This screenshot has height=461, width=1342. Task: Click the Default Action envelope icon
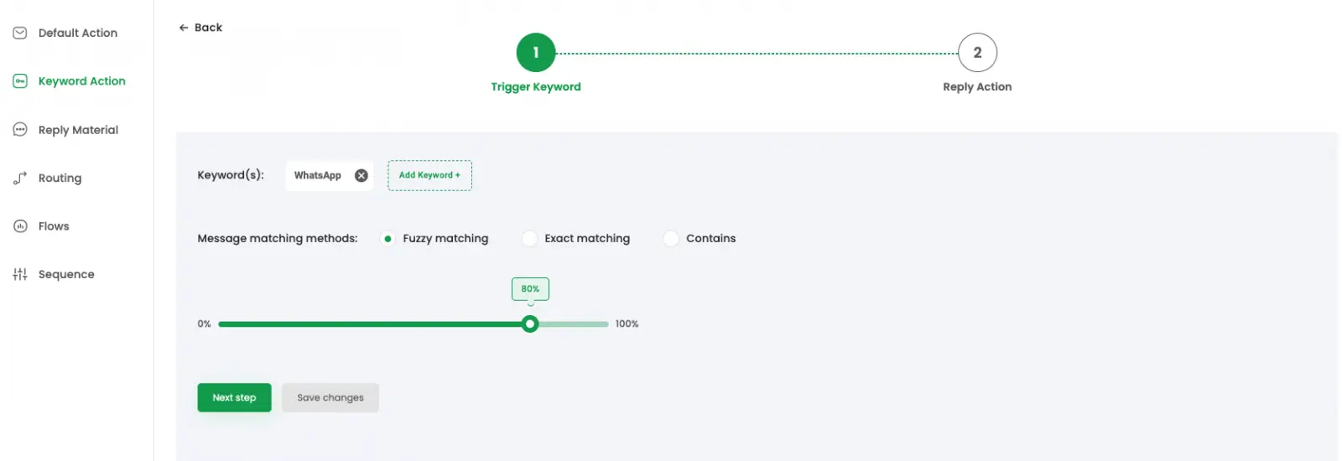[x=20, y=33]
